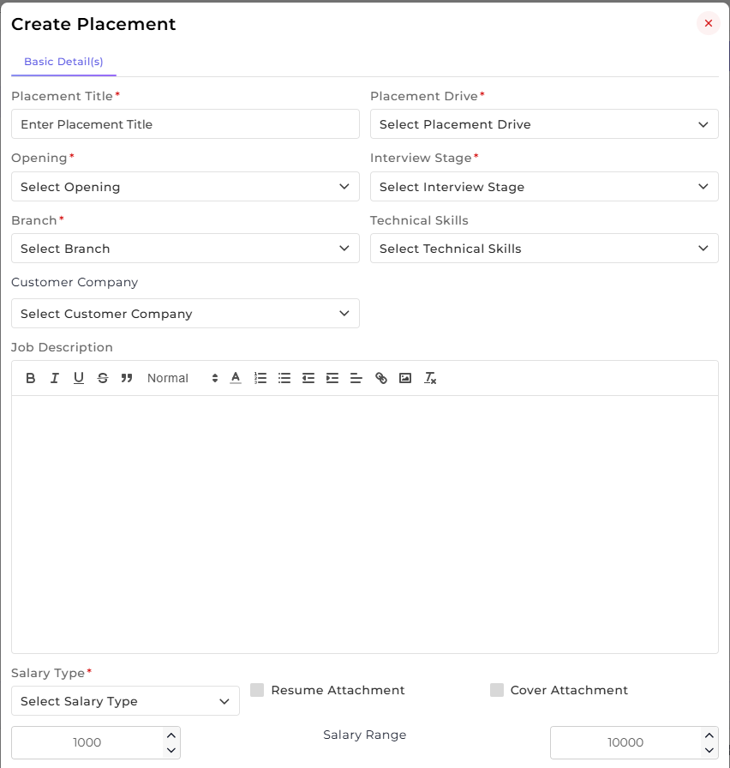The image size is (730, 768).
Task: Insert a blockquote in the editor
Action: [x=127, y=378]
